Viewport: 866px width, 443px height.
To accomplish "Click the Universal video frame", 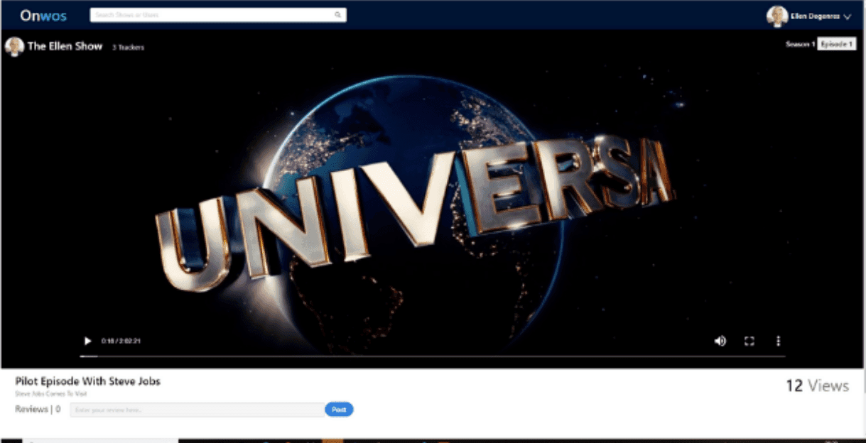I will pyautogui.click(x=433, y=199).
